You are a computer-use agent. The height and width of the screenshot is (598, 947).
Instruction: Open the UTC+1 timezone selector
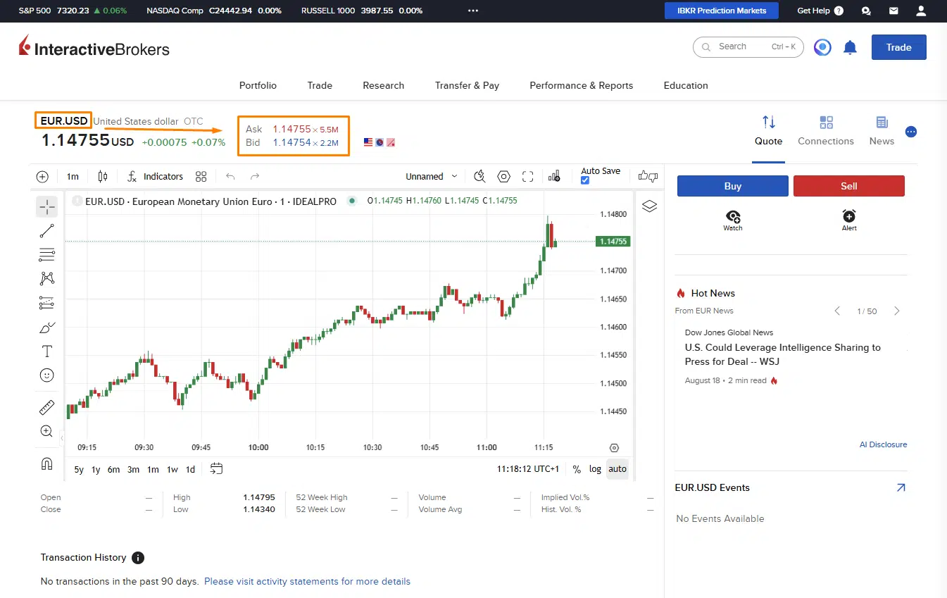528,469
